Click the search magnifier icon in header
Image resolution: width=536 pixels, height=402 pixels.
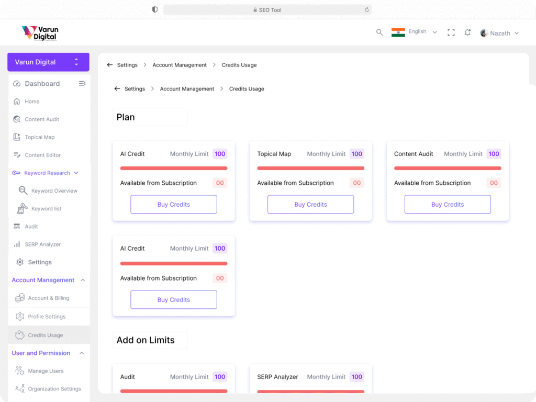pos(379,32)
